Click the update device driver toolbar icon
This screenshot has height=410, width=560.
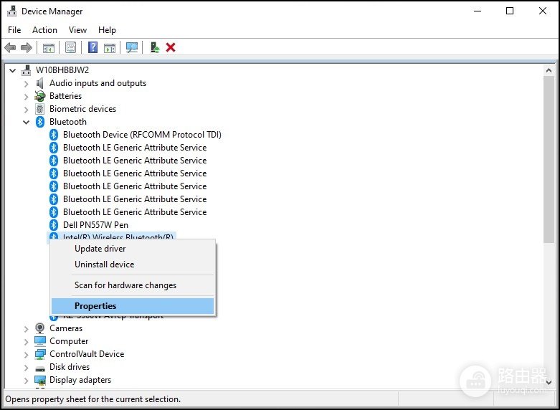(155, 47)
